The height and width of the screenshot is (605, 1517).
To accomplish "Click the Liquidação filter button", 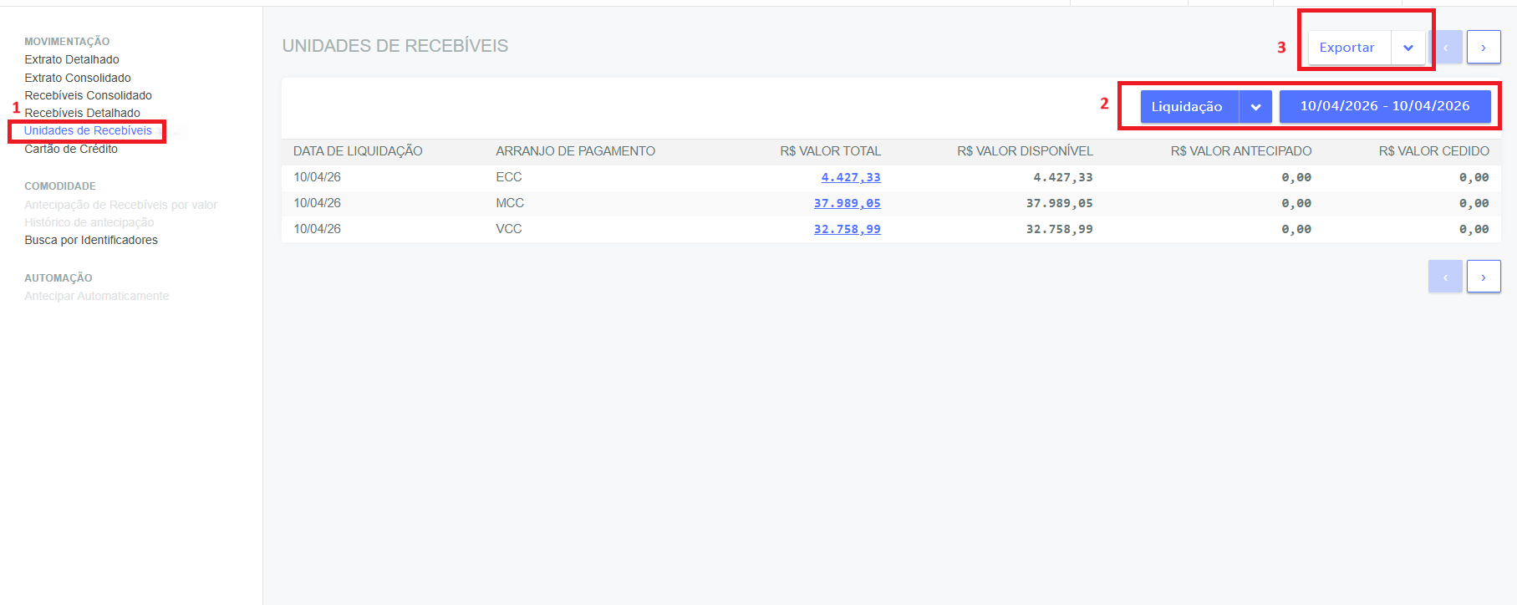I will tap(1189, 107).
